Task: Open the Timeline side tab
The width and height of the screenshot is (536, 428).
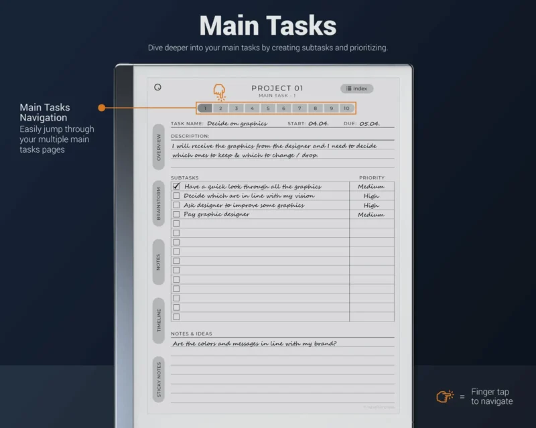Action: pyautogui.click(x=159, y=320)
